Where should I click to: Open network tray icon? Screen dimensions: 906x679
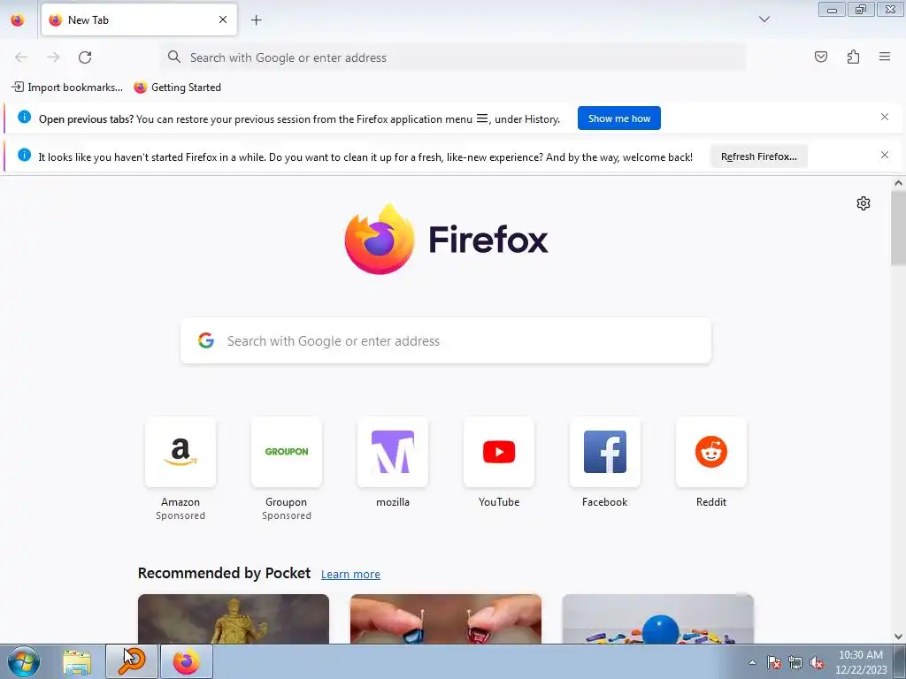coord(795,662)
